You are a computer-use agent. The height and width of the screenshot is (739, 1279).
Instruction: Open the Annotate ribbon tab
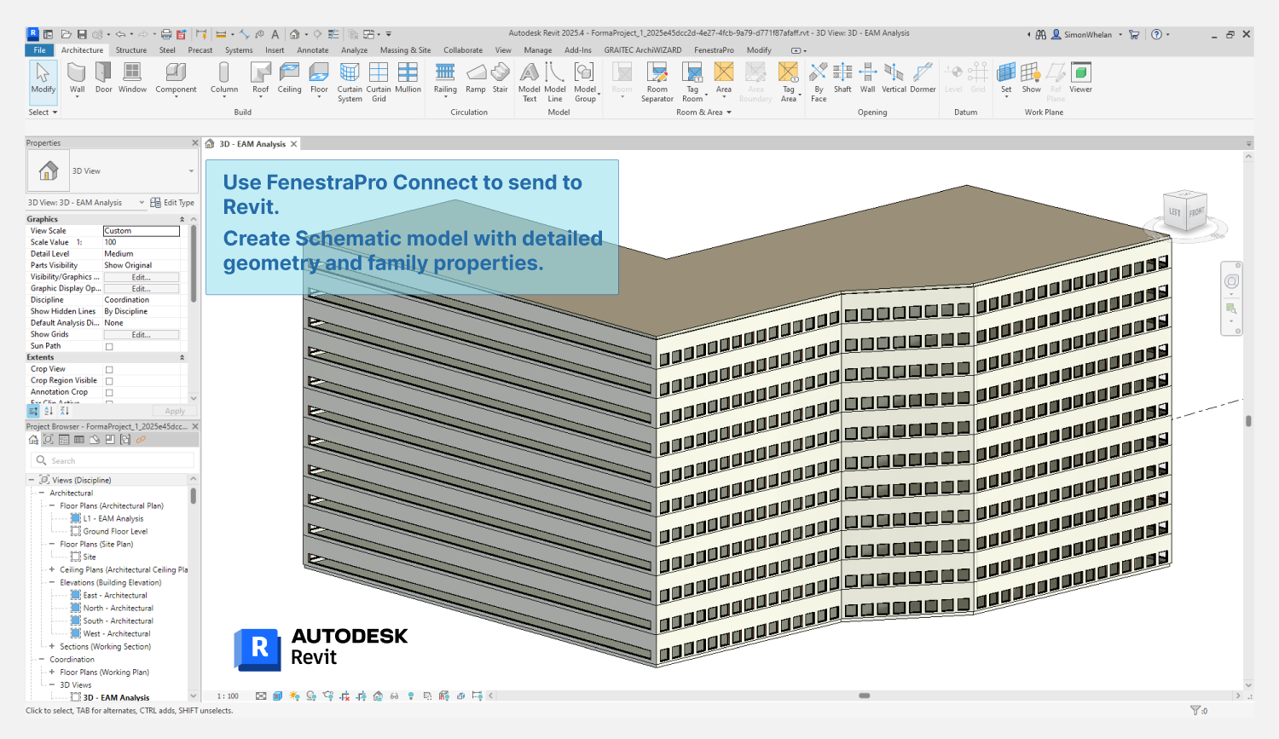point(313,50)
